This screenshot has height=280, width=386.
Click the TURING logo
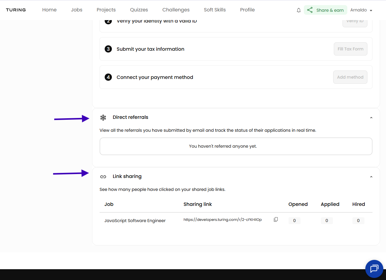[16, 10]
